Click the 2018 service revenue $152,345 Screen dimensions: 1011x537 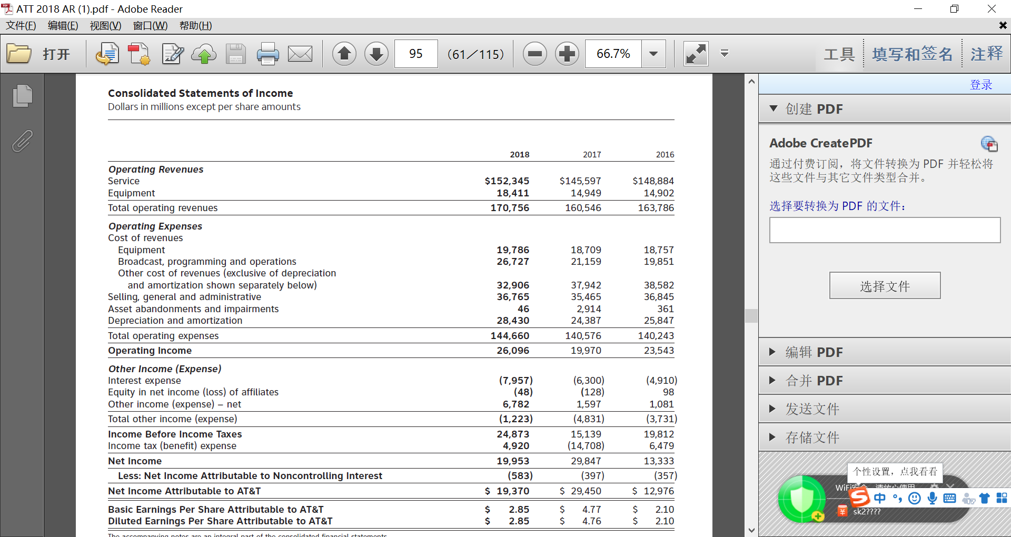coord(507,181)
